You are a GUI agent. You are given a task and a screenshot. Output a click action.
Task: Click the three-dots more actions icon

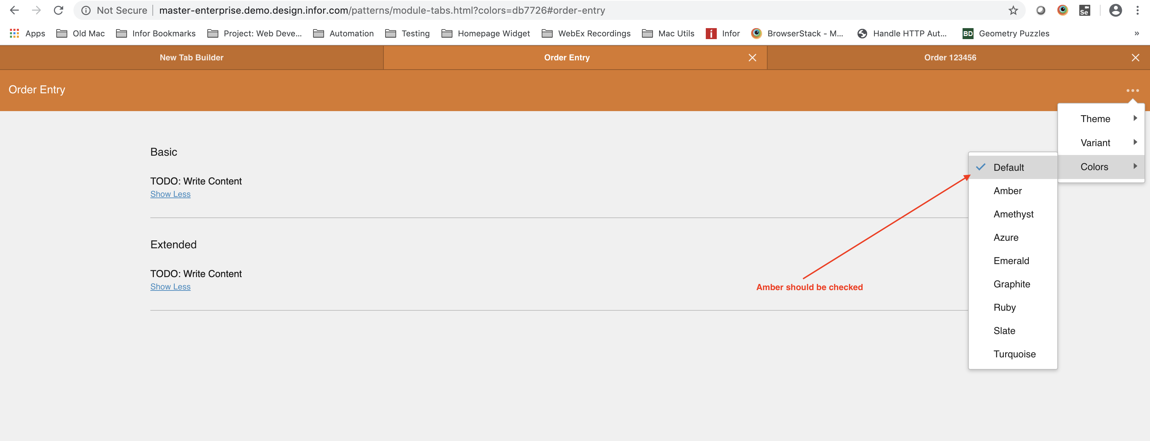click(x=1132, y=91)
